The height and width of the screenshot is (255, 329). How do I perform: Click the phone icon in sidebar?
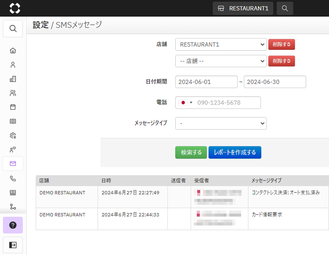coord(13,179)
